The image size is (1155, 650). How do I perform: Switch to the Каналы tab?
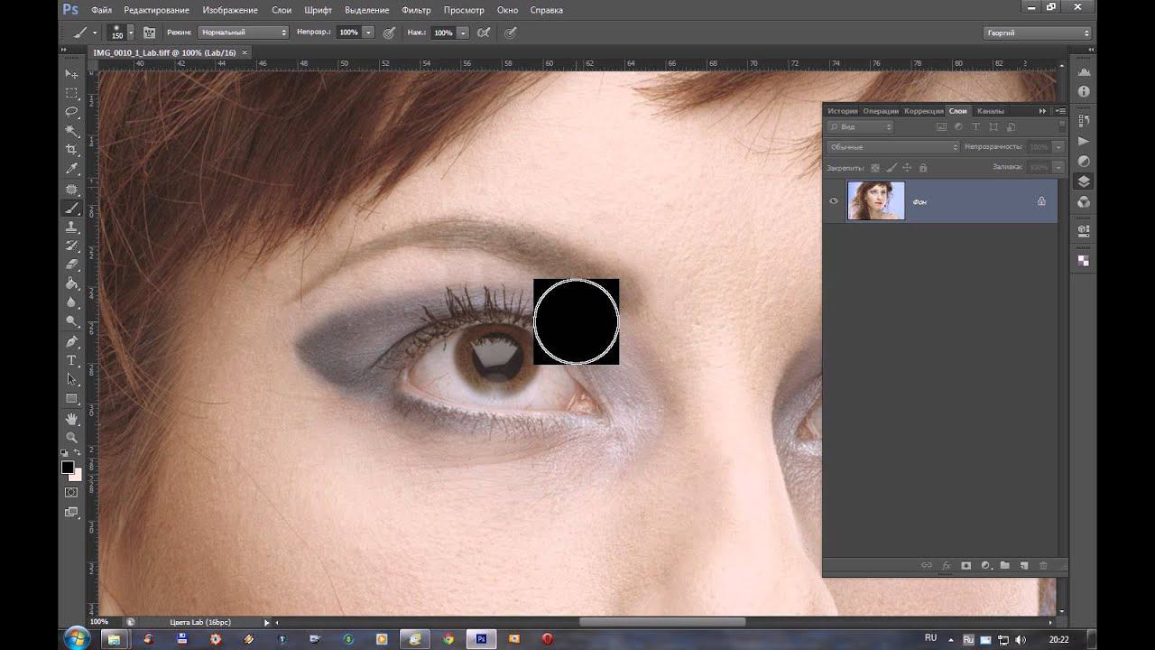point(990,111)
